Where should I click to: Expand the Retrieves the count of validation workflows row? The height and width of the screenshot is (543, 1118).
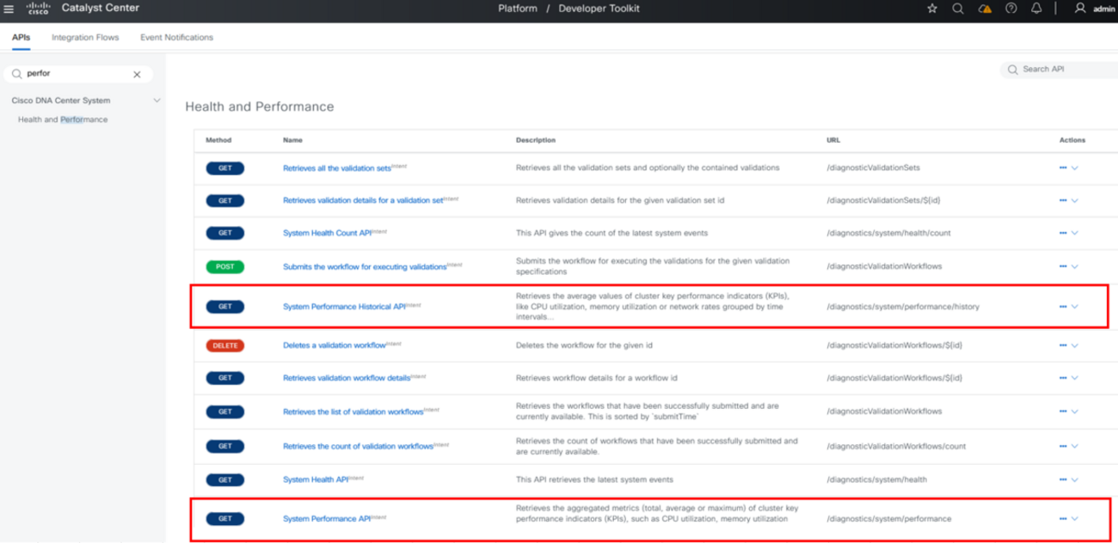click(x=1075, y=446)
